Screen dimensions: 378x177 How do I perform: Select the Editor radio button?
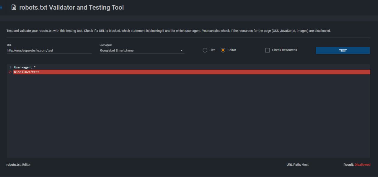coord(223,50)
